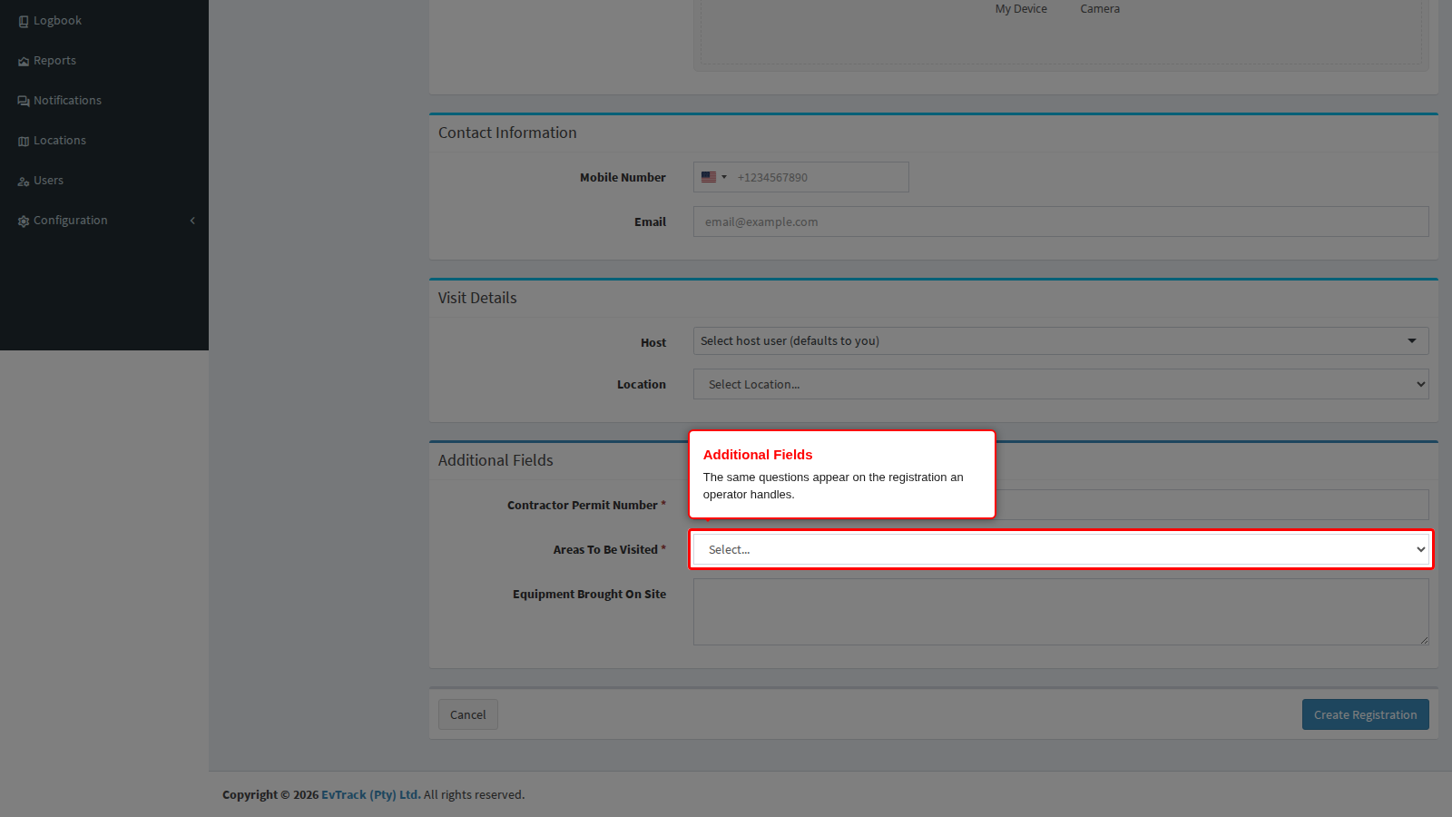This screenshot has width=1452, height=817.
Task: Click the Contact Information heading
Action: pyautogui.click(x=507, y=133)
